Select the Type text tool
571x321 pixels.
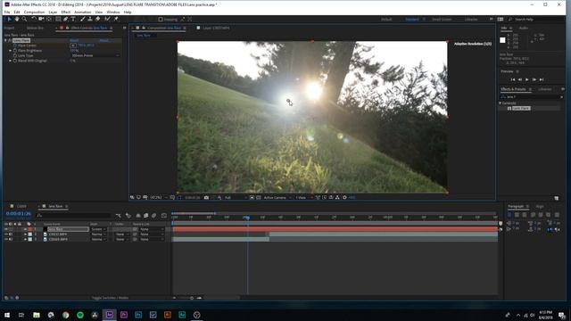pos(73,19)
